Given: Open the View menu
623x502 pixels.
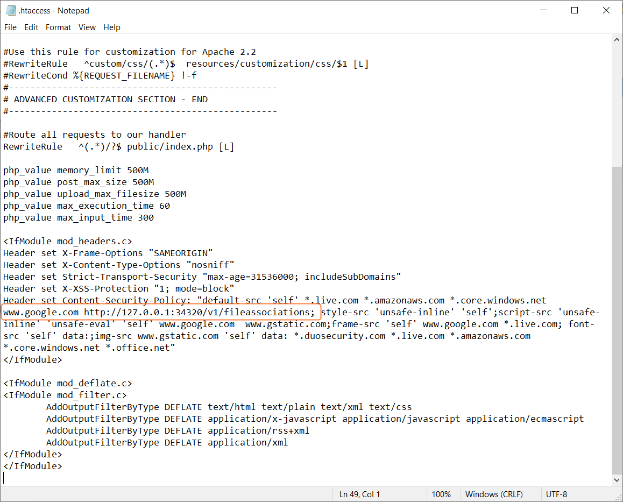Looking at the screenshot, I should click(87, 27).
